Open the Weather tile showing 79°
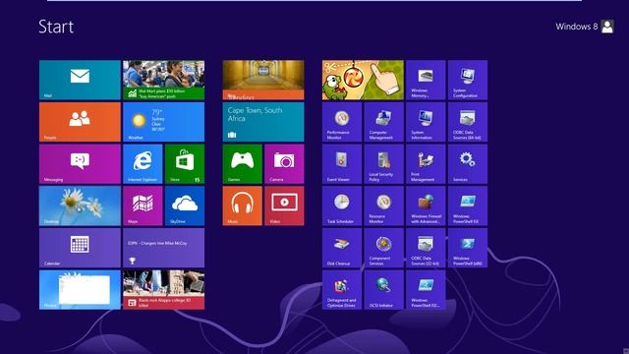Image resolution: width=629 pixels, height=354 pixels. click(164, 122)
